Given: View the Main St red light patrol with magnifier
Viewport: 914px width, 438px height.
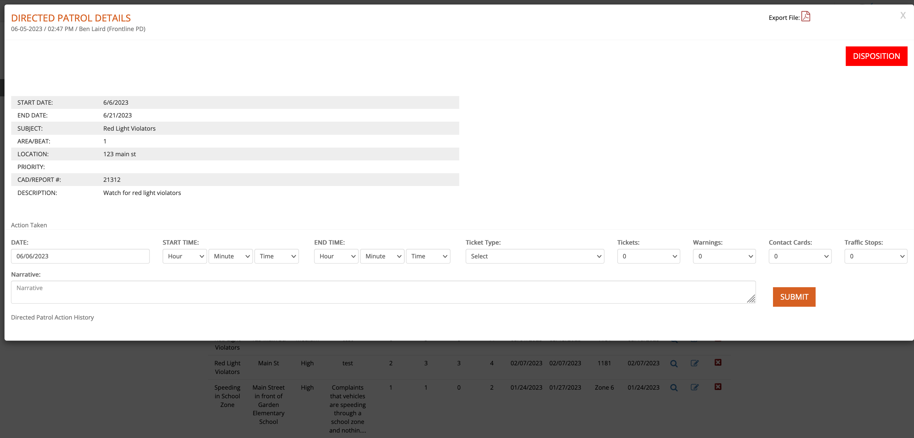Looking at the screenshot, I should (x=674, y=364).
